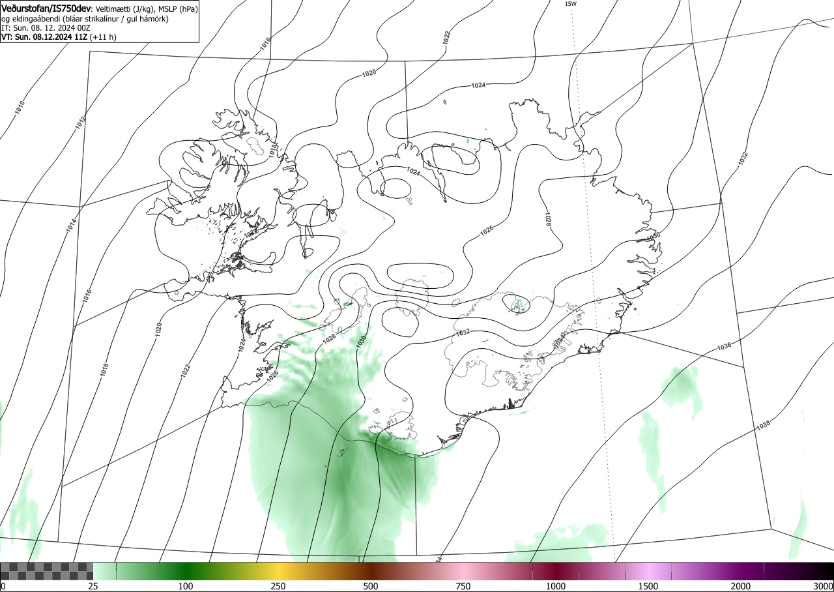Pick the dark green colorbar segment above 100
The image size is (834, 592).
pos(186,572)
